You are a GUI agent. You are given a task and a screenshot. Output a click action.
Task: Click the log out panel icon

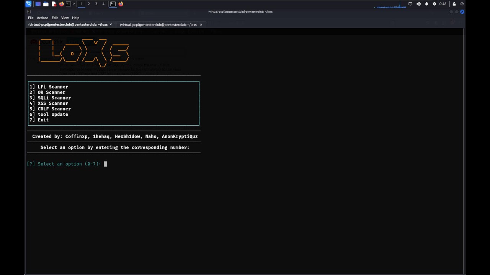pyautogui.click(x=462, y=4)
